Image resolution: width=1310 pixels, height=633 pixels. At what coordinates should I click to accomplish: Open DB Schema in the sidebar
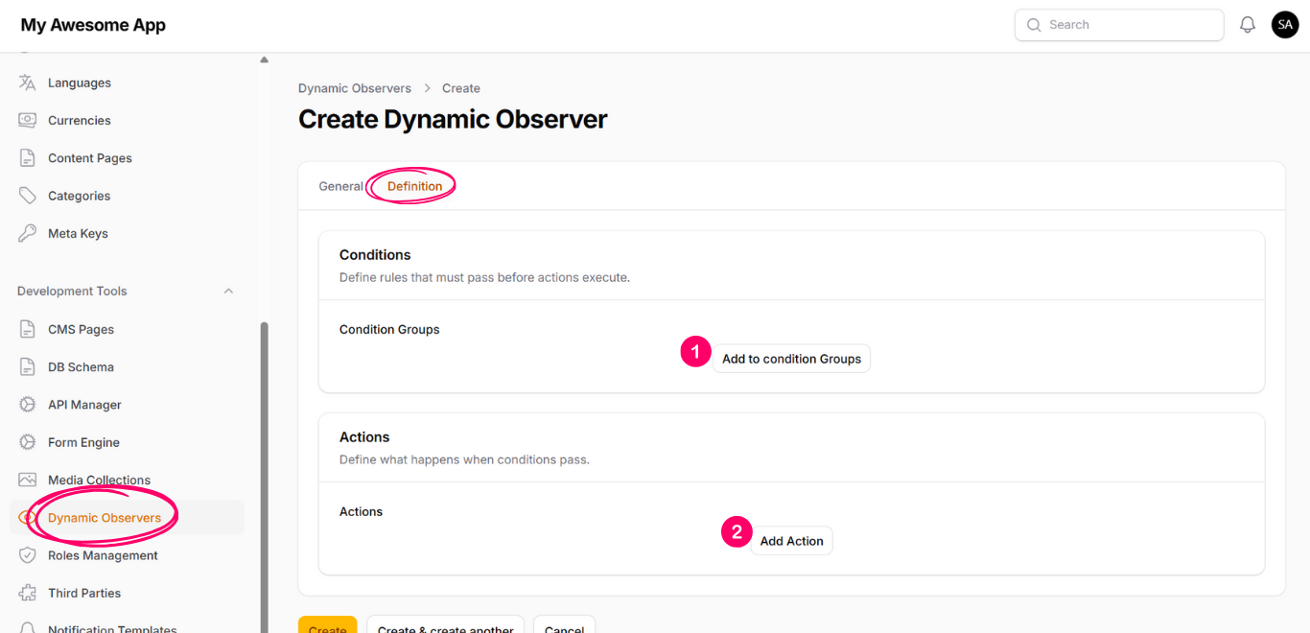point(81,367)
